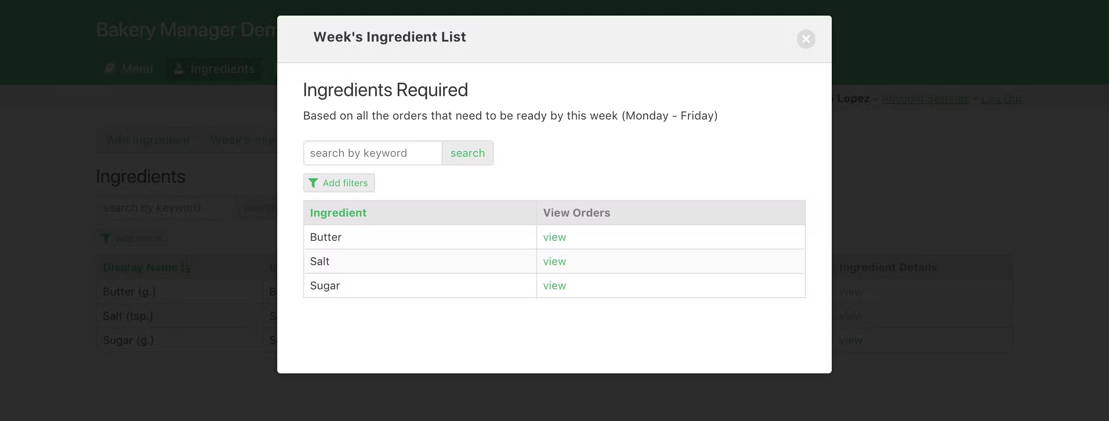Sort by the Ingredient column header
1109x421 pixels.
pos(338,213)
